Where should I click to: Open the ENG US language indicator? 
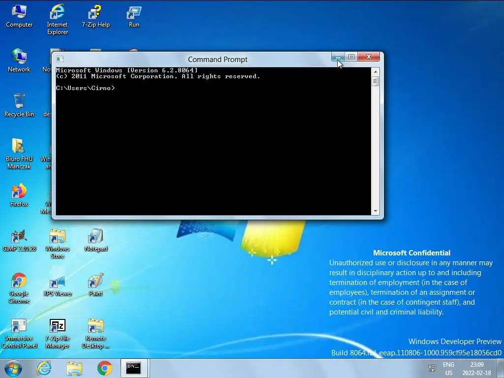(x=448, y=369)
